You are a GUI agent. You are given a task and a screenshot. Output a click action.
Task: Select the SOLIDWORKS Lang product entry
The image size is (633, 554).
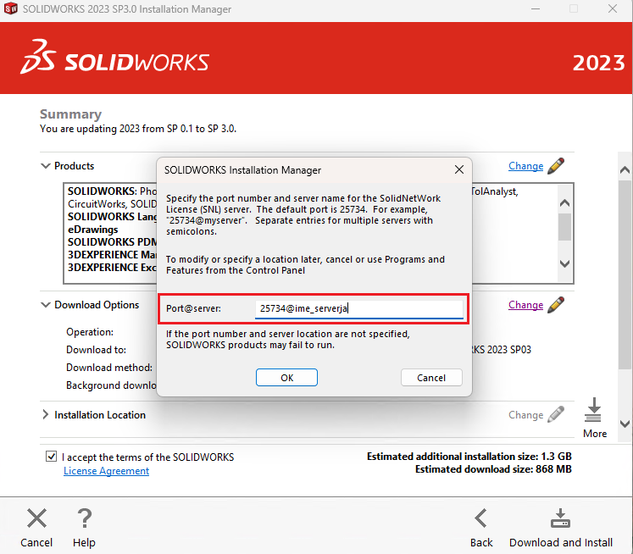pyautogui.click(x=112, y=217)
